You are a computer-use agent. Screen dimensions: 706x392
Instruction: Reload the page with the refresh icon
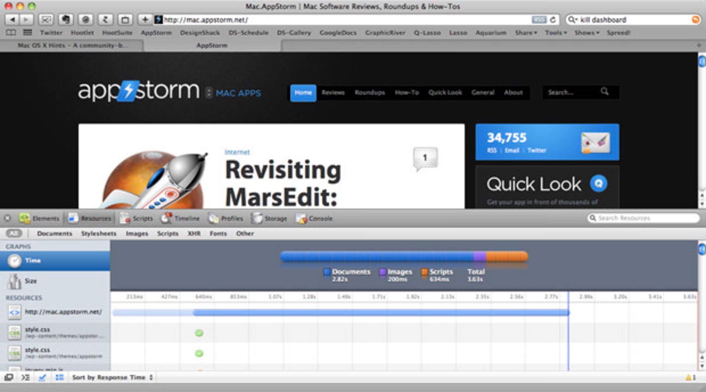[x=553, y=20]
